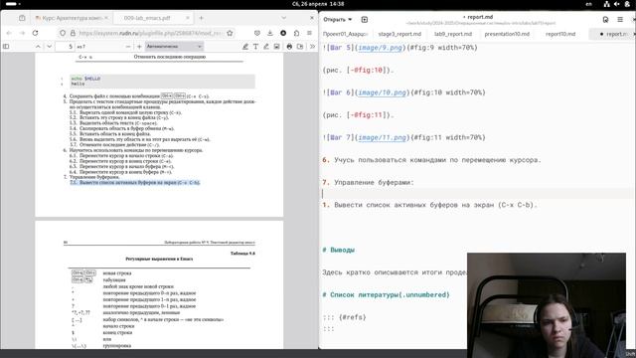Bookmark this page with star icon
Viewport: 636px width, 358px height.
(x=230, y=33)
